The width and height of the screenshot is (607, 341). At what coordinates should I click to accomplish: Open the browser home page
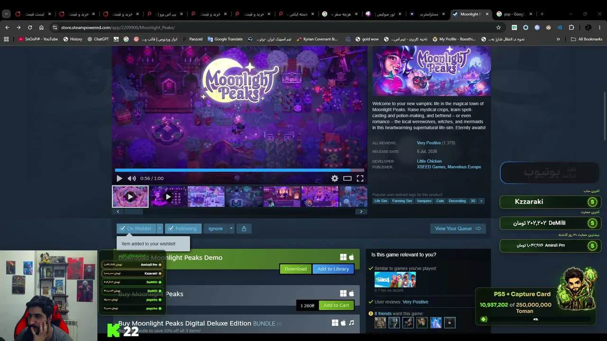pyautogui.click(x=41, y=27)
